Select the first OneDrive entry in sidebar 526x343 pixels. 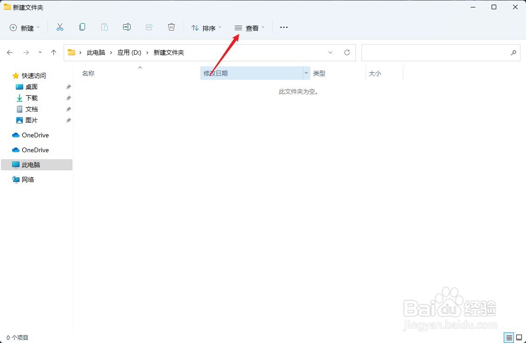[35, 135]
